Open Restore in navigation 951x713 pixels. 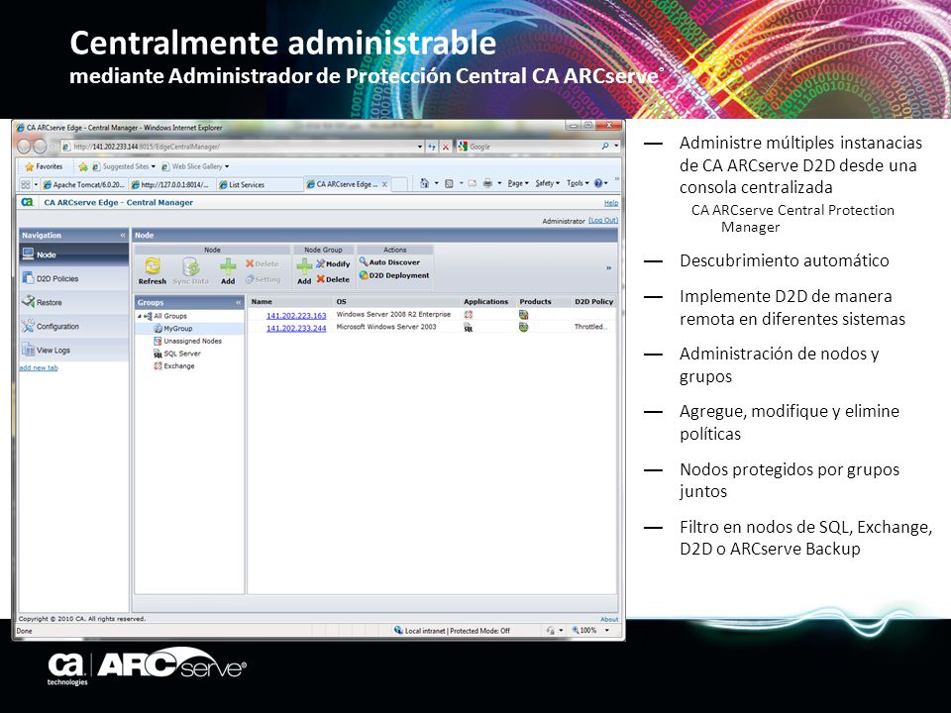pyautogui.click(x=74, y=302)
